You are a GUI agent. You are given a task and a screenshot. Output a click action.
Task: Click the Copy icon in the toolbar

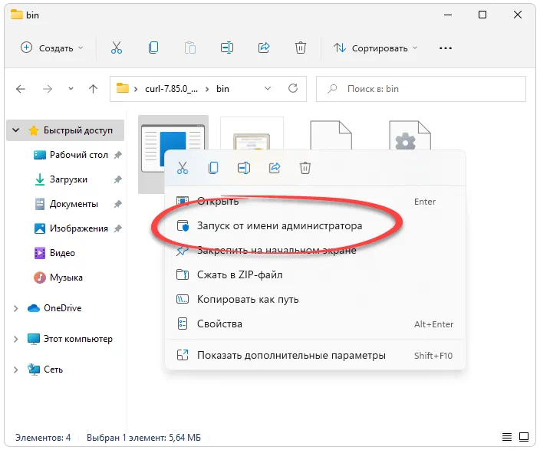pos(153,48)
